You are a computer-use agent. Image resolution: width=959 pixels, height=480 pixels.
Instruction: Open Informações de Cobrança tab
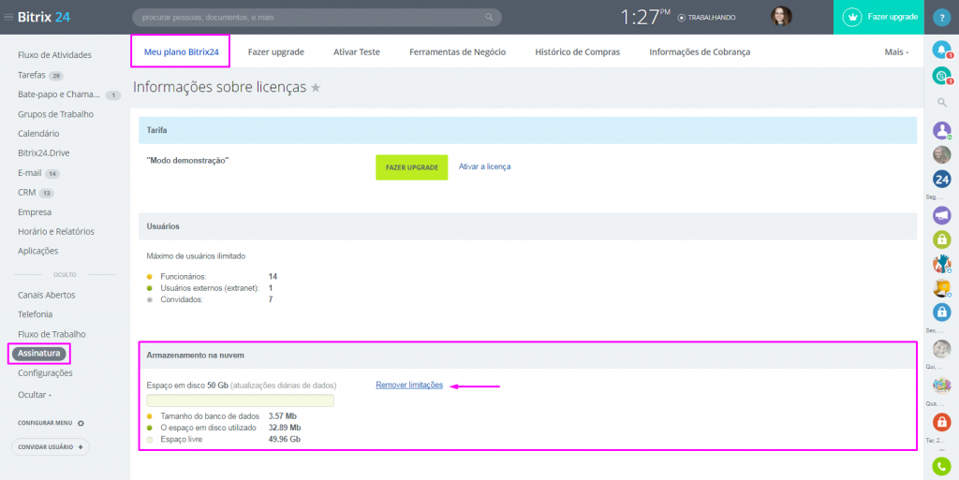700,51
